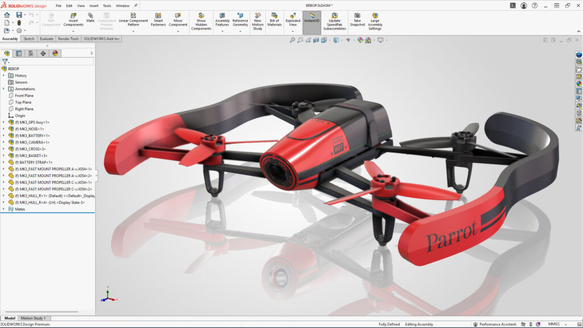Expand the Annotations tree item
583x328 pixels.
(4, 89)
